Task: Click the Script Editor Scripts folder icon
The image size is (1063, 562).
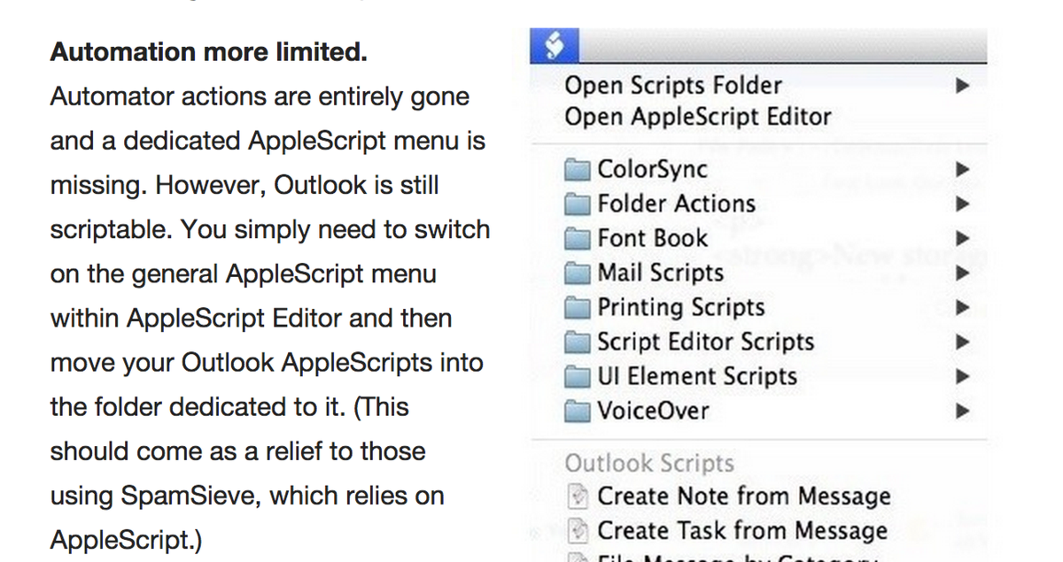Action: point(578,343)
